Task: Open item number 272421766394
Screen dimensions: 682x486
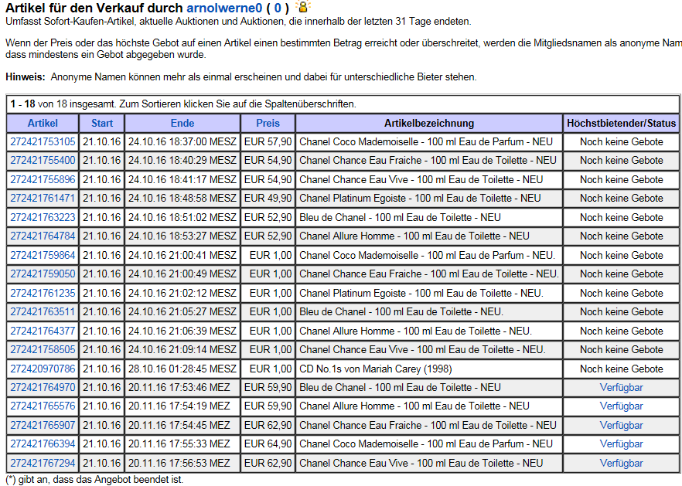Action: [43, 444]
